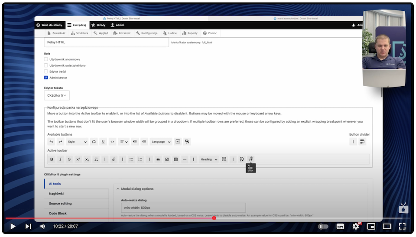This screenshot has height=237, width=416.
Task: Click Wróć do strony link
Action: pos(49,25)
